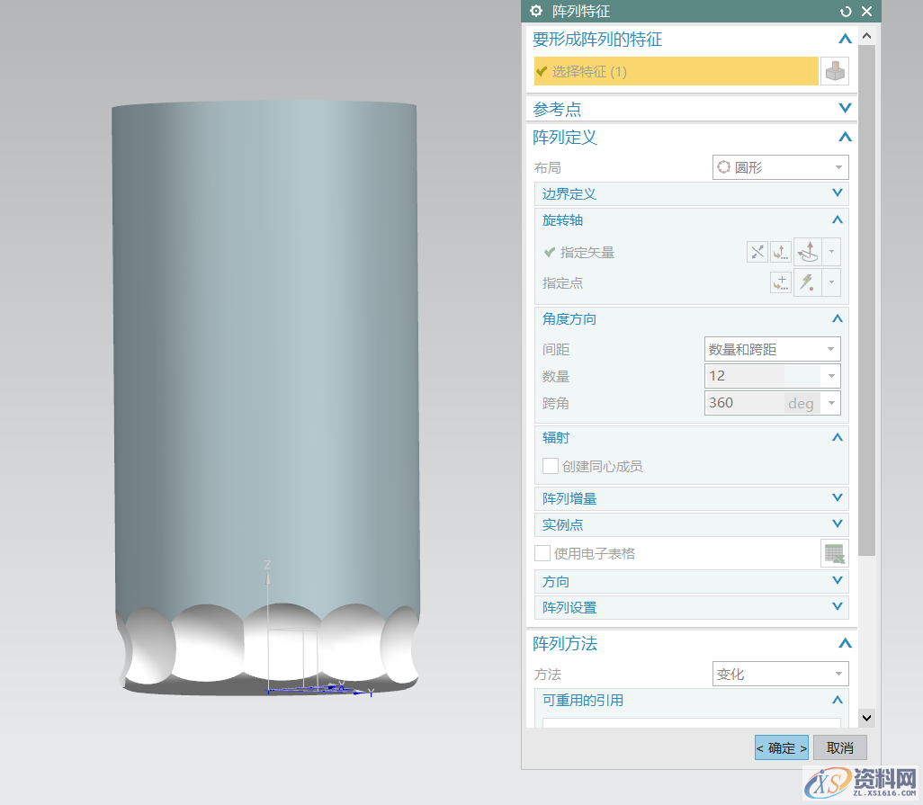Expand the 阵列增量 section

point(691,498)
